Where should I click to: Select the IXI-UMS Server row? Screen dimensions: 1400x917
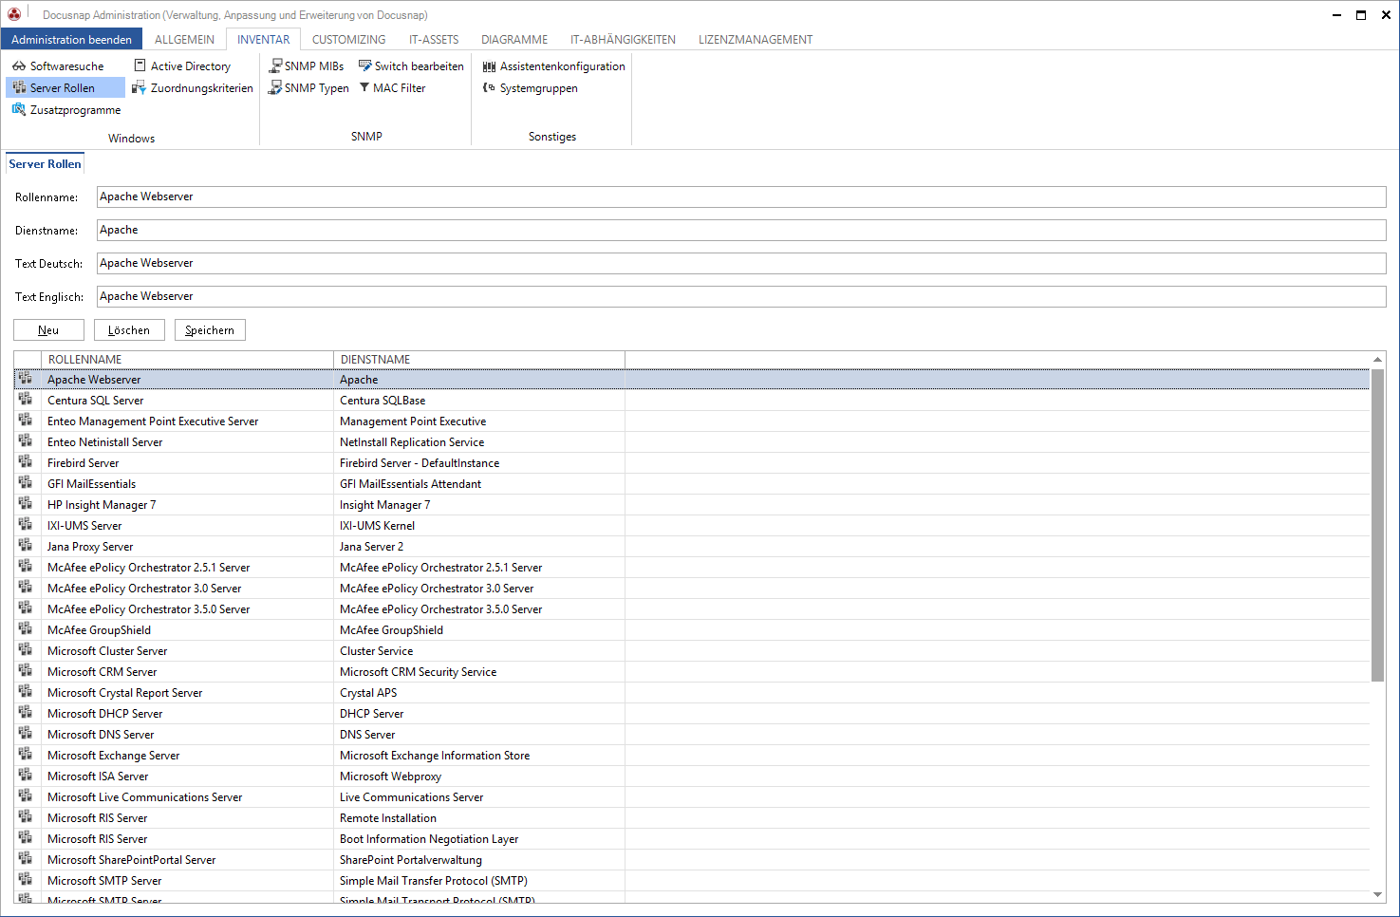coord(692,526)
